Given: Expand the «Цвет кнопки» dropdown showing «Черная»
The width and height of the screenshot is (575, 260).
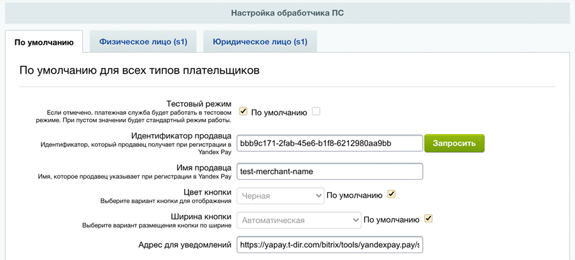Looking at the screenshot, I should pos(281,196).
